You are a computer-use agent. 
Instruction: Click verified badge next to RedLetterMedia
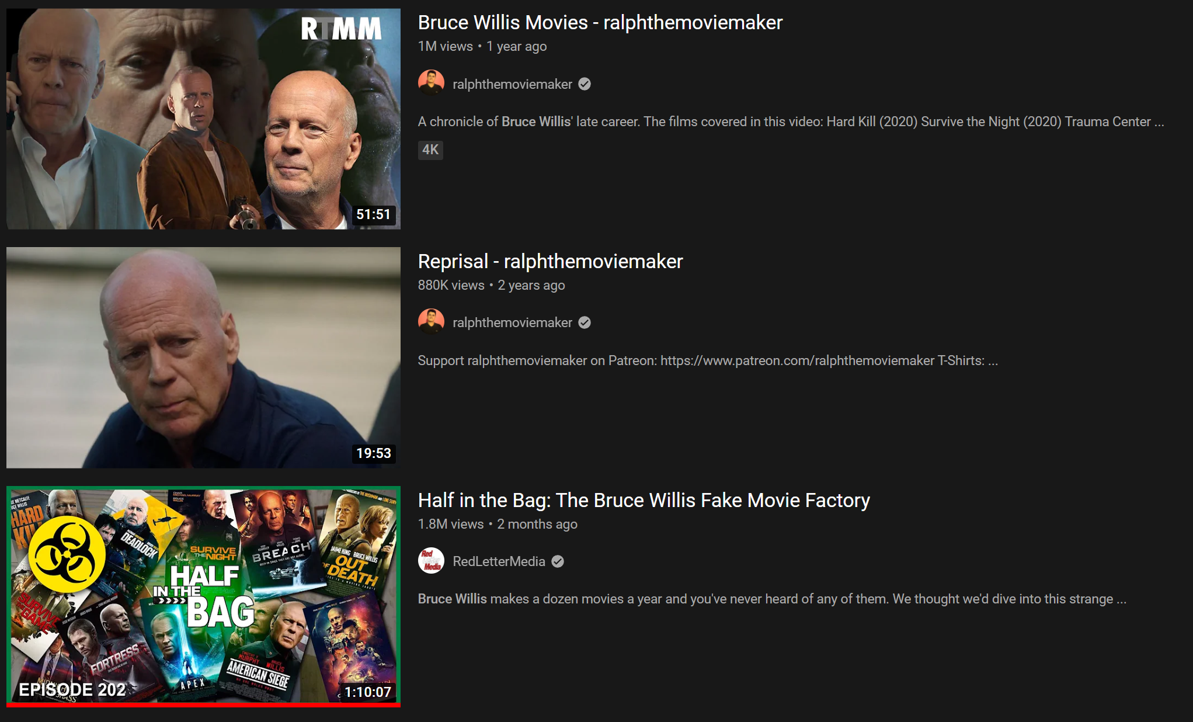[x=558, y=561]
